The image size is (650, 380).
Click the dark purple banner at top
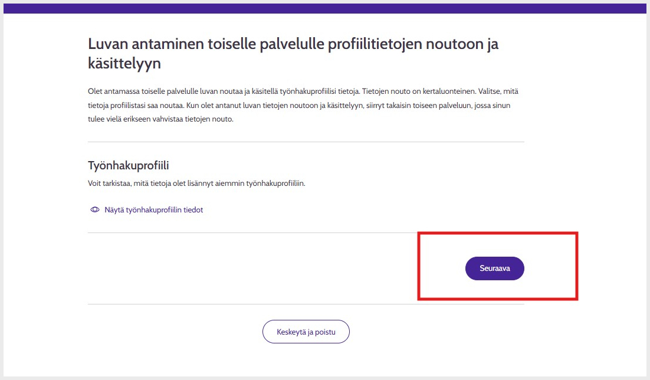[x=324, y=8]
